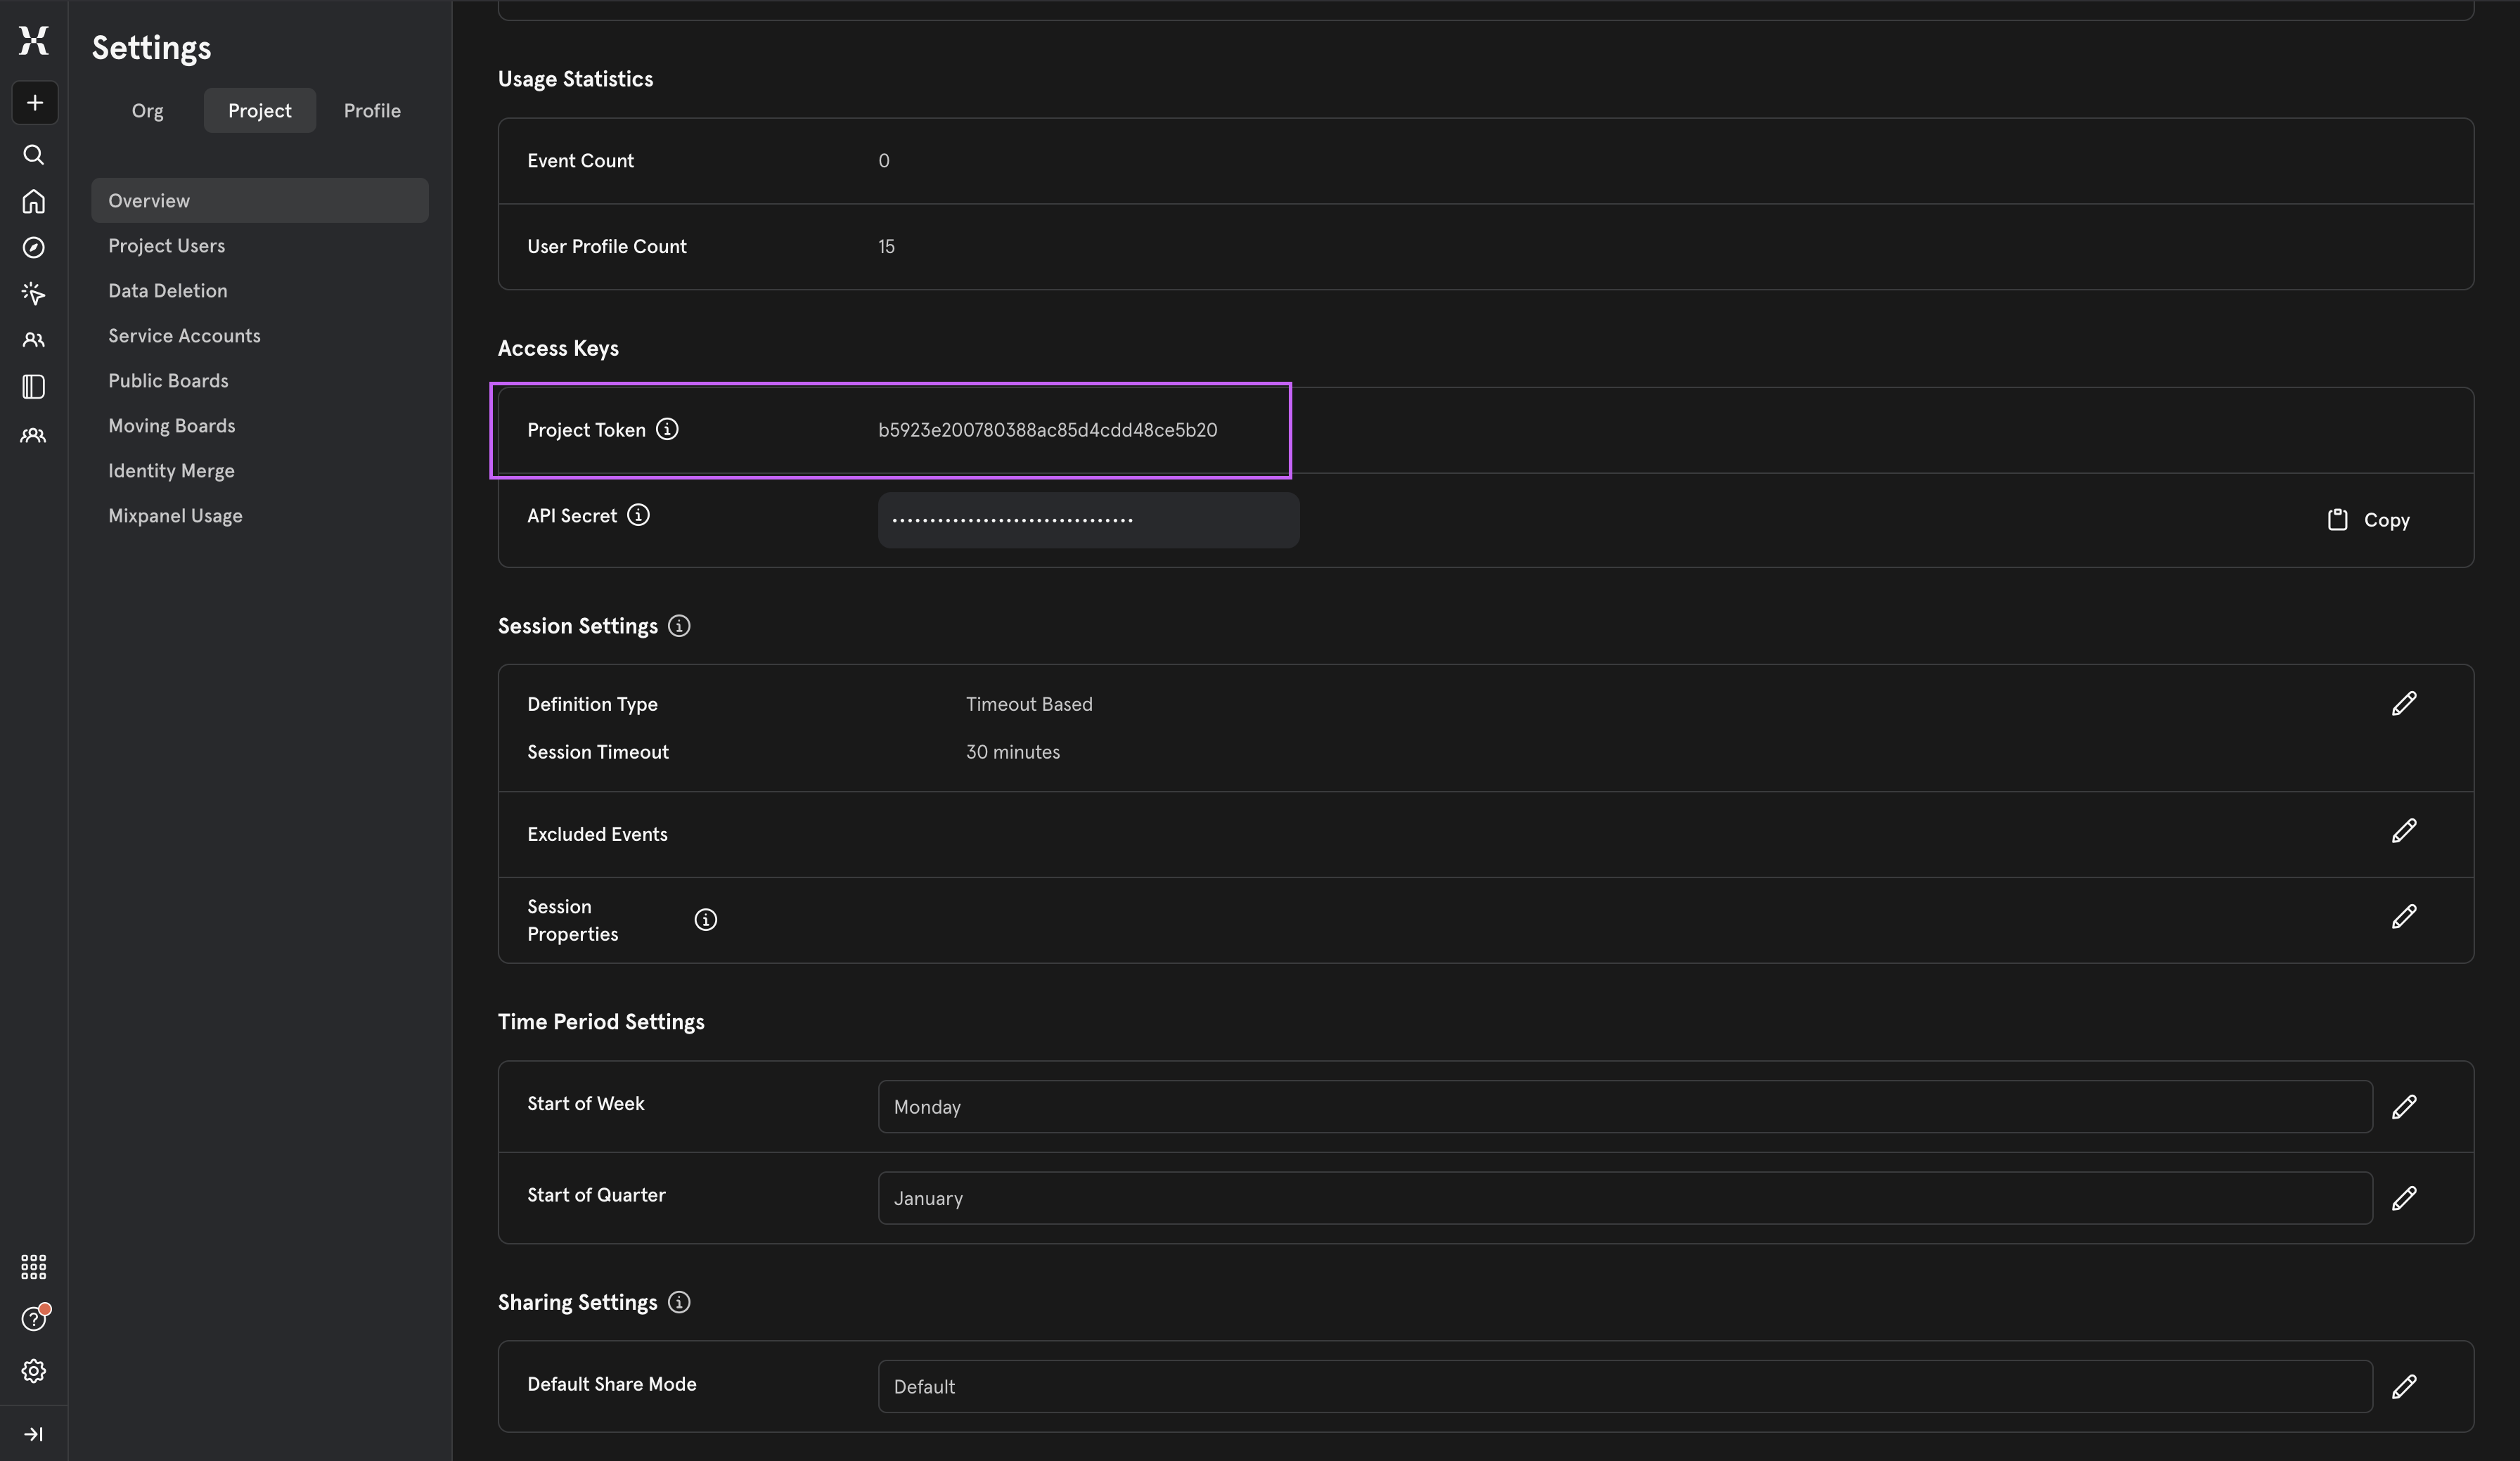Expand the collapsed sidebar arrow
This screenshot has height=1461, width=2520.
pos(34,1434)
